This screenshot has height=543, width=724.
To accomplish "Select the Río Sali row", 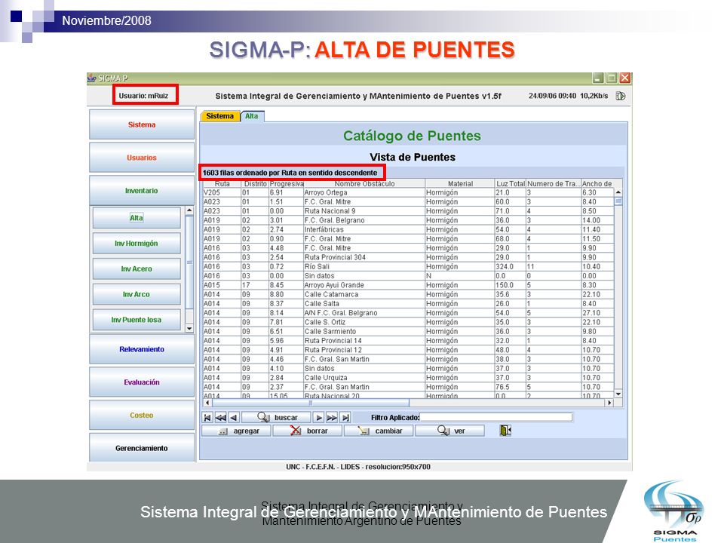I will click(409, 266).
